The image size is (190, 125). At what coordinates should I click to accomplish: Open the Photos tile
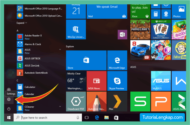[179, 12]
